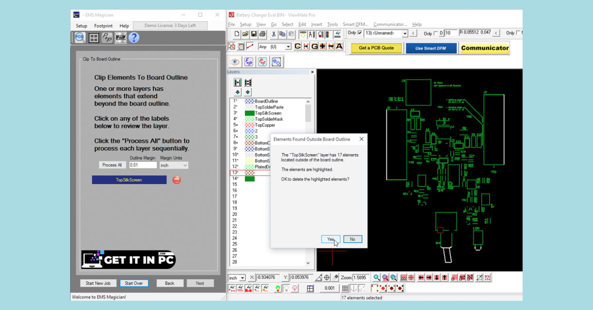Viewport: 593px width, 310px height.
Task: Click the Open folder icon in ViewMate
Action: pyautogui.click(x=245, y=34)
